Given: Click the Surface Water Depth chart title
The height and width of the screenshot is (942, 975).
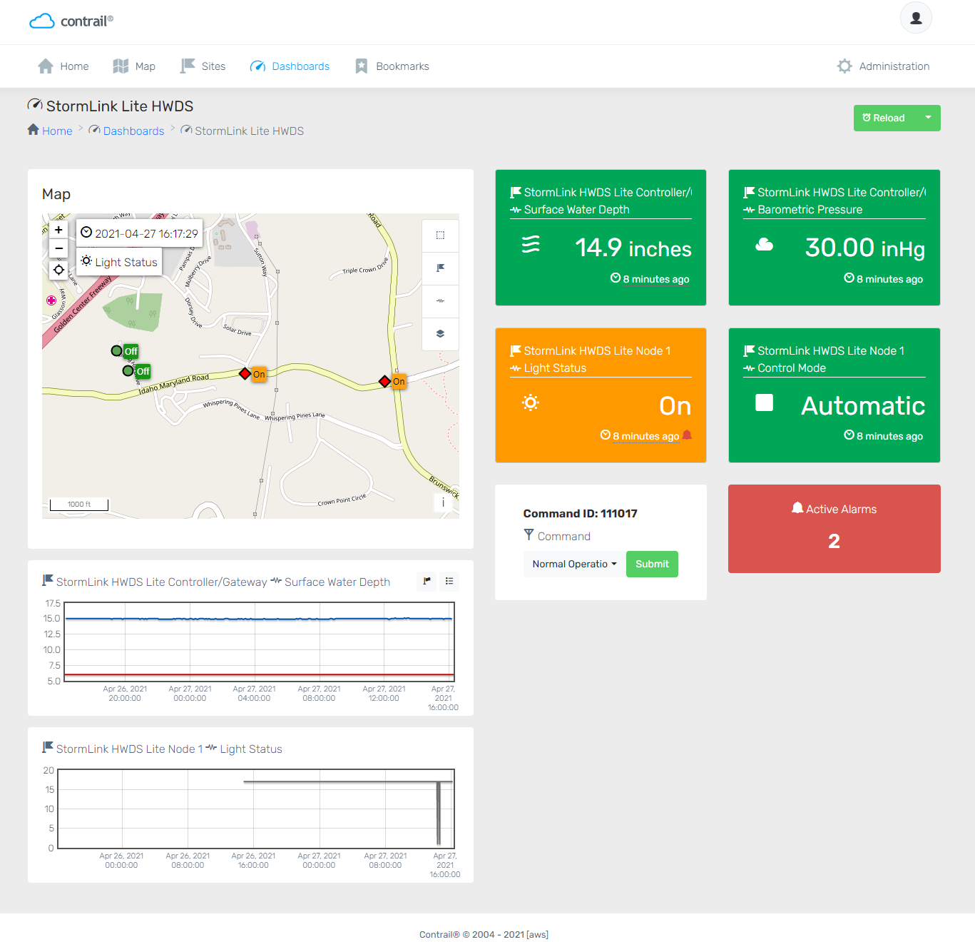Looking at the screenshot, I should pos(337,582).
